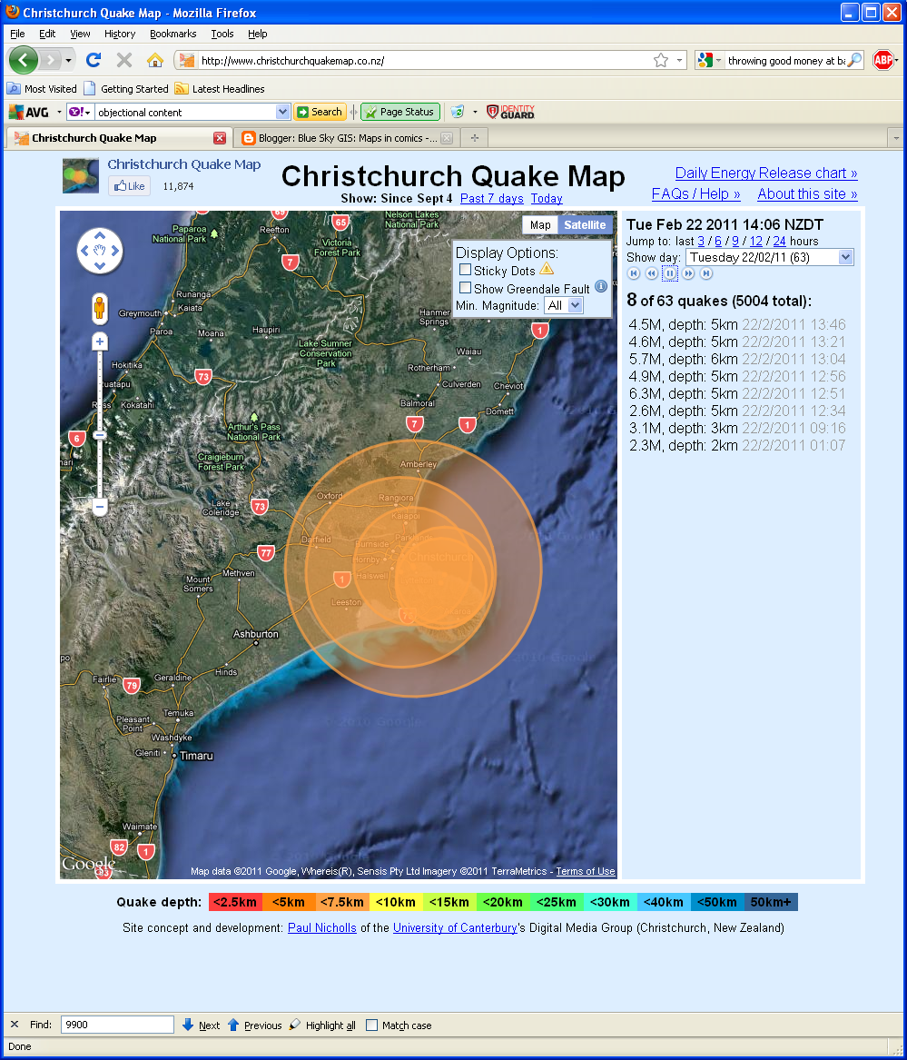This screenshot has width=907, height=1060.
Task: Open the Tools menu
Action: pyautogui.click(x=222, y=34)
